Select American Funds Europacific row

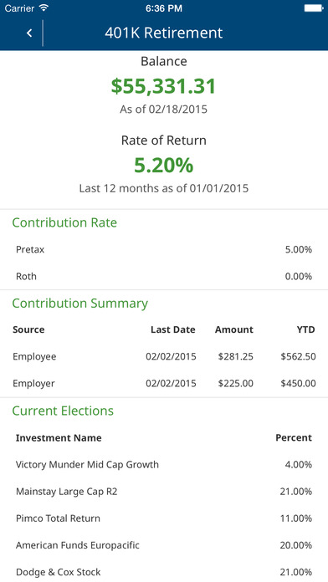click(x=164, y=545)
